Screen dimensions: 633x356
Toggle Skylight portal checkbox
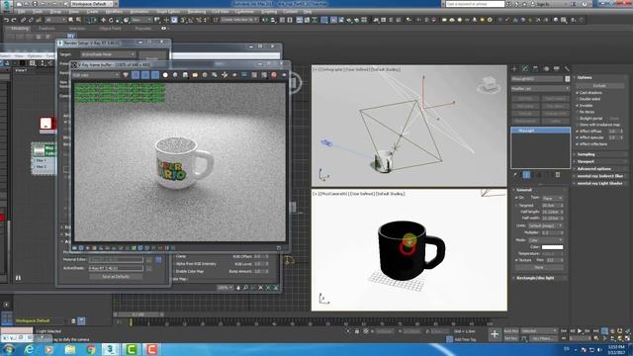(x=578, y=119)
